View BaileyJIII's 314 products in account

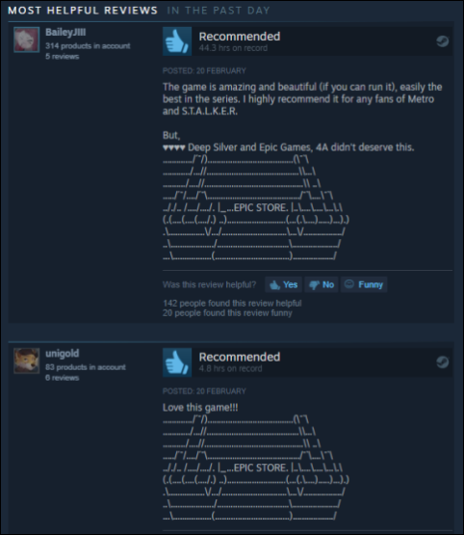tap(88, 45)
